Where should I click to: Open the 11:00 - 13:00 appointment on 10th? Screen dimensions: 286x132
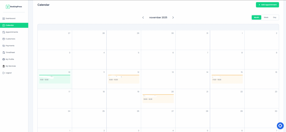pos(54,79)
